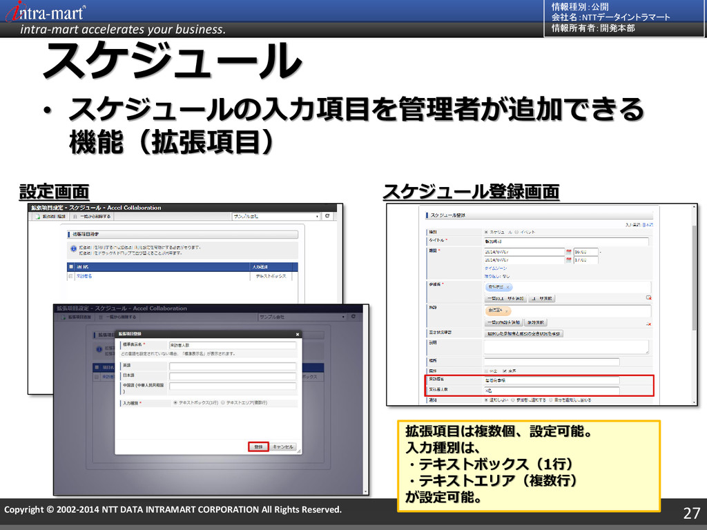
Task: Close the extension item registration dialog
Action: (298, 334)
